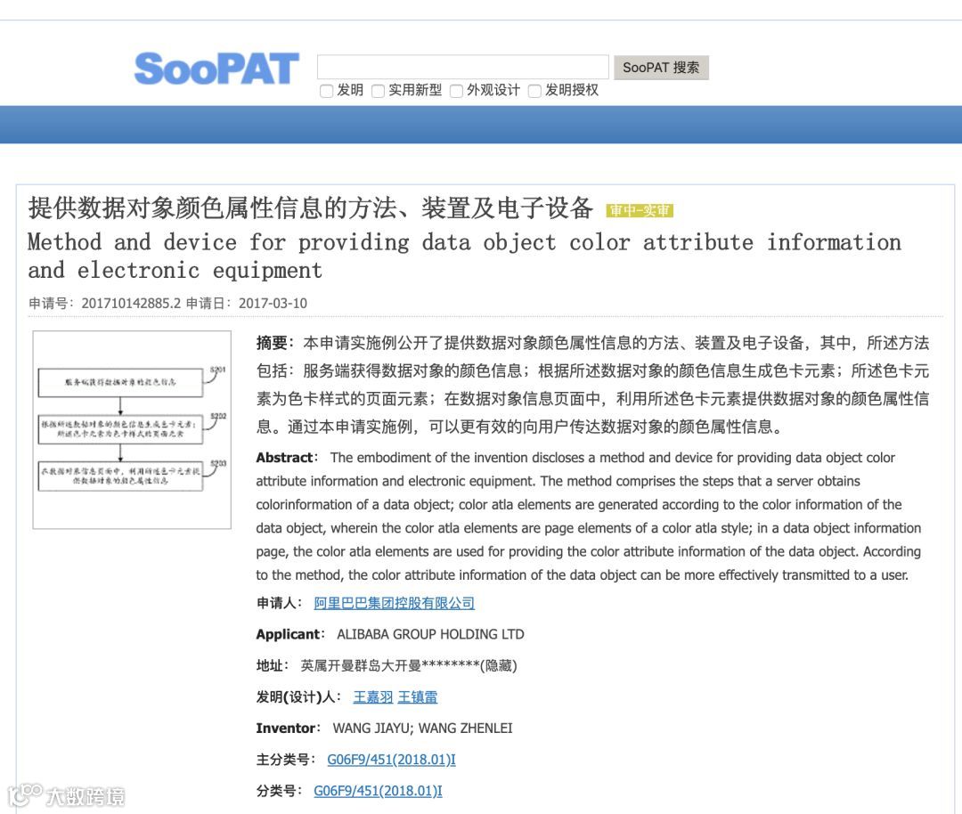Viewport: 962px width, 814px height.
Task: Toggle the 发明授权 checkbox
Action: pyautogui.click(x=534, y=91)
